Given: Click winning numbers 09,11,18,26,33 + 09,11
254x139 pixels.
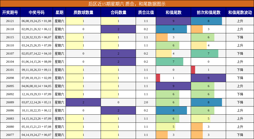Looking at the screenshot, I should pyautogui.click(x=36, y=70).
